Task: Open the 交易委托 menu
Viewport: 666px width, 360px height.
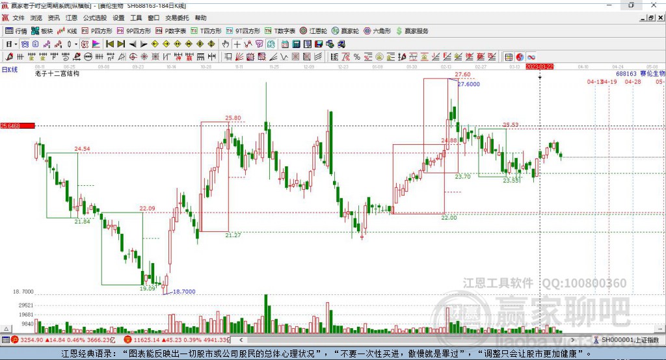Action: (177, 18)
